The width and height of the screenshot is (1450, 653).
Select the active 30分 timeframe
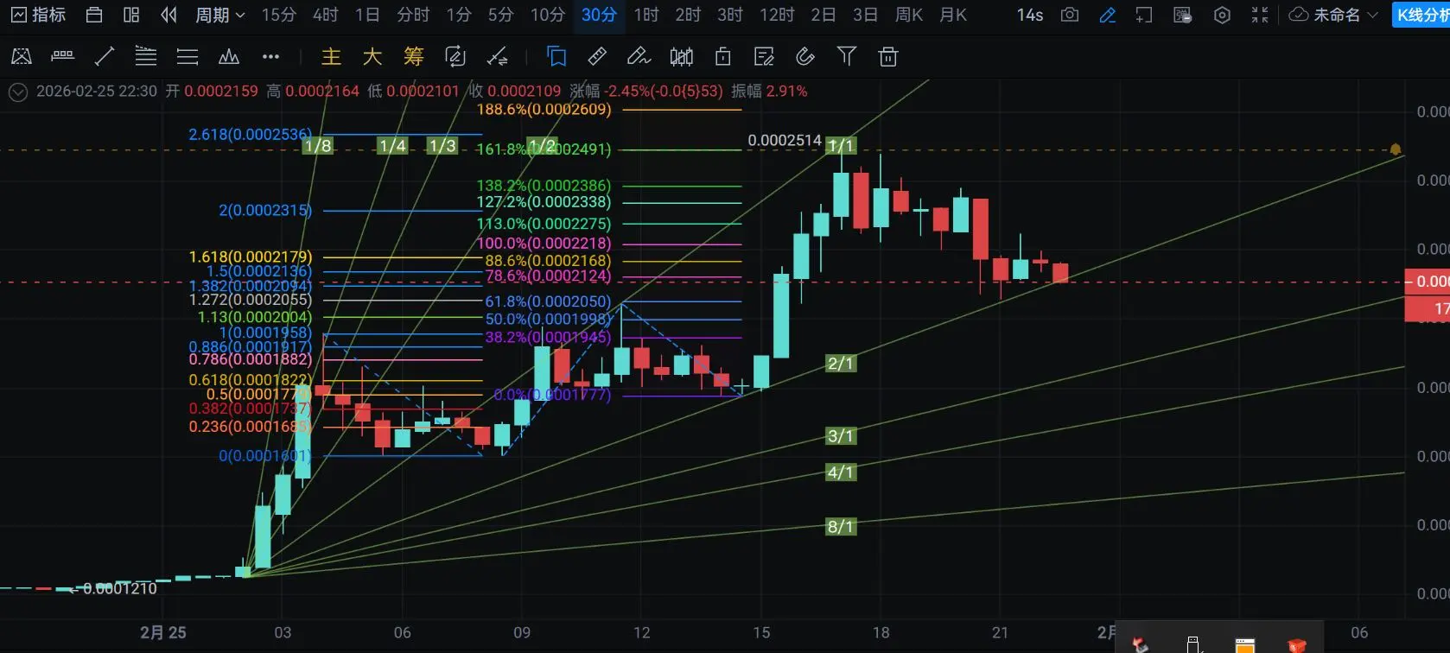(599, 15)
